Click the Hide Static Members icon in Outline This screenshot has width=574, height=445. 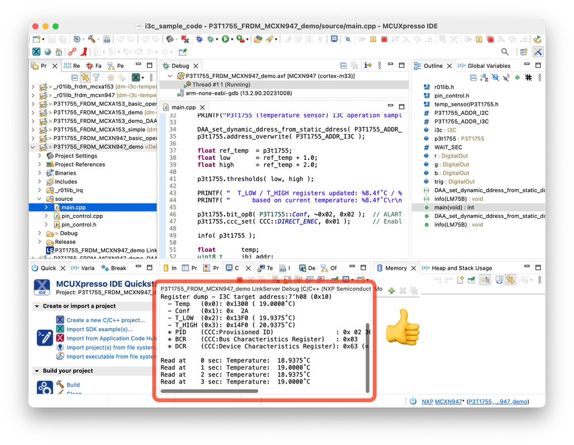coord(506,77)
